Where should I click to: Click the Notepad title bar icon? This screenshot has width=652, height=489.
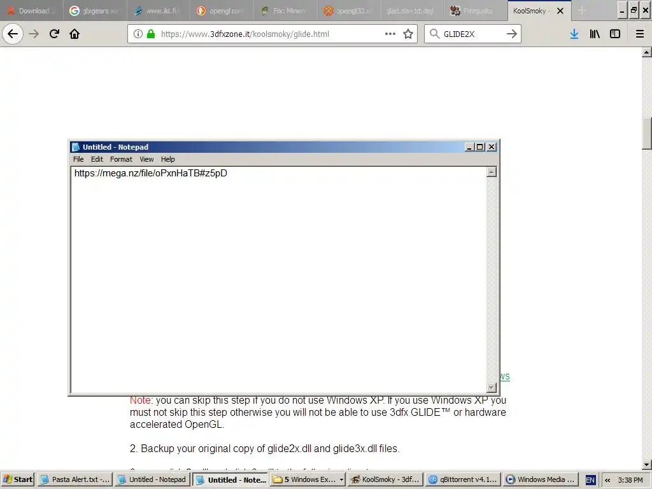(76, 147)
